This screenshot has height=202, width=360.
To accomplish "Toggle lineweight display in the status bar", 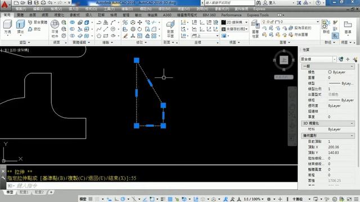I will click(163, 199).
